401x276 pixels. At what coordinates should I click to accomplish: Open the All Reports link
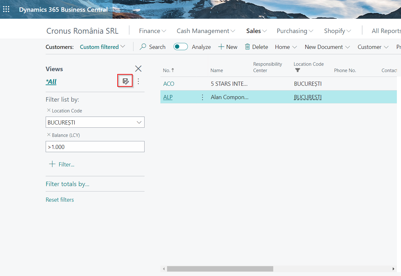click(386, 31)
